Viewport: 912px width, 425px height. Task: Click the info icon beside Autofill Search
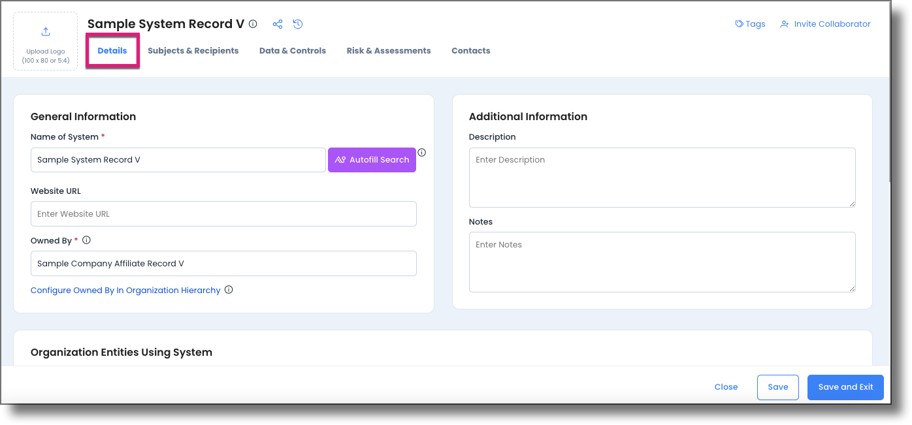tap(421, 152)
